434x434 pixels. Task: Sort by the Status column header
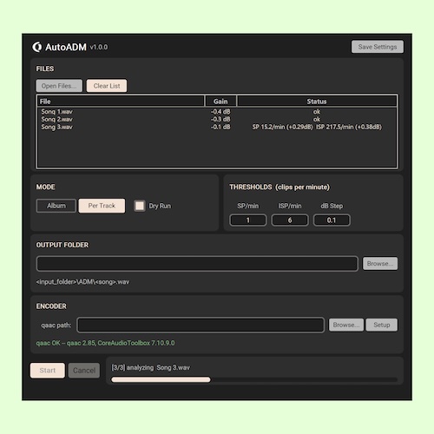click(317, 102)
